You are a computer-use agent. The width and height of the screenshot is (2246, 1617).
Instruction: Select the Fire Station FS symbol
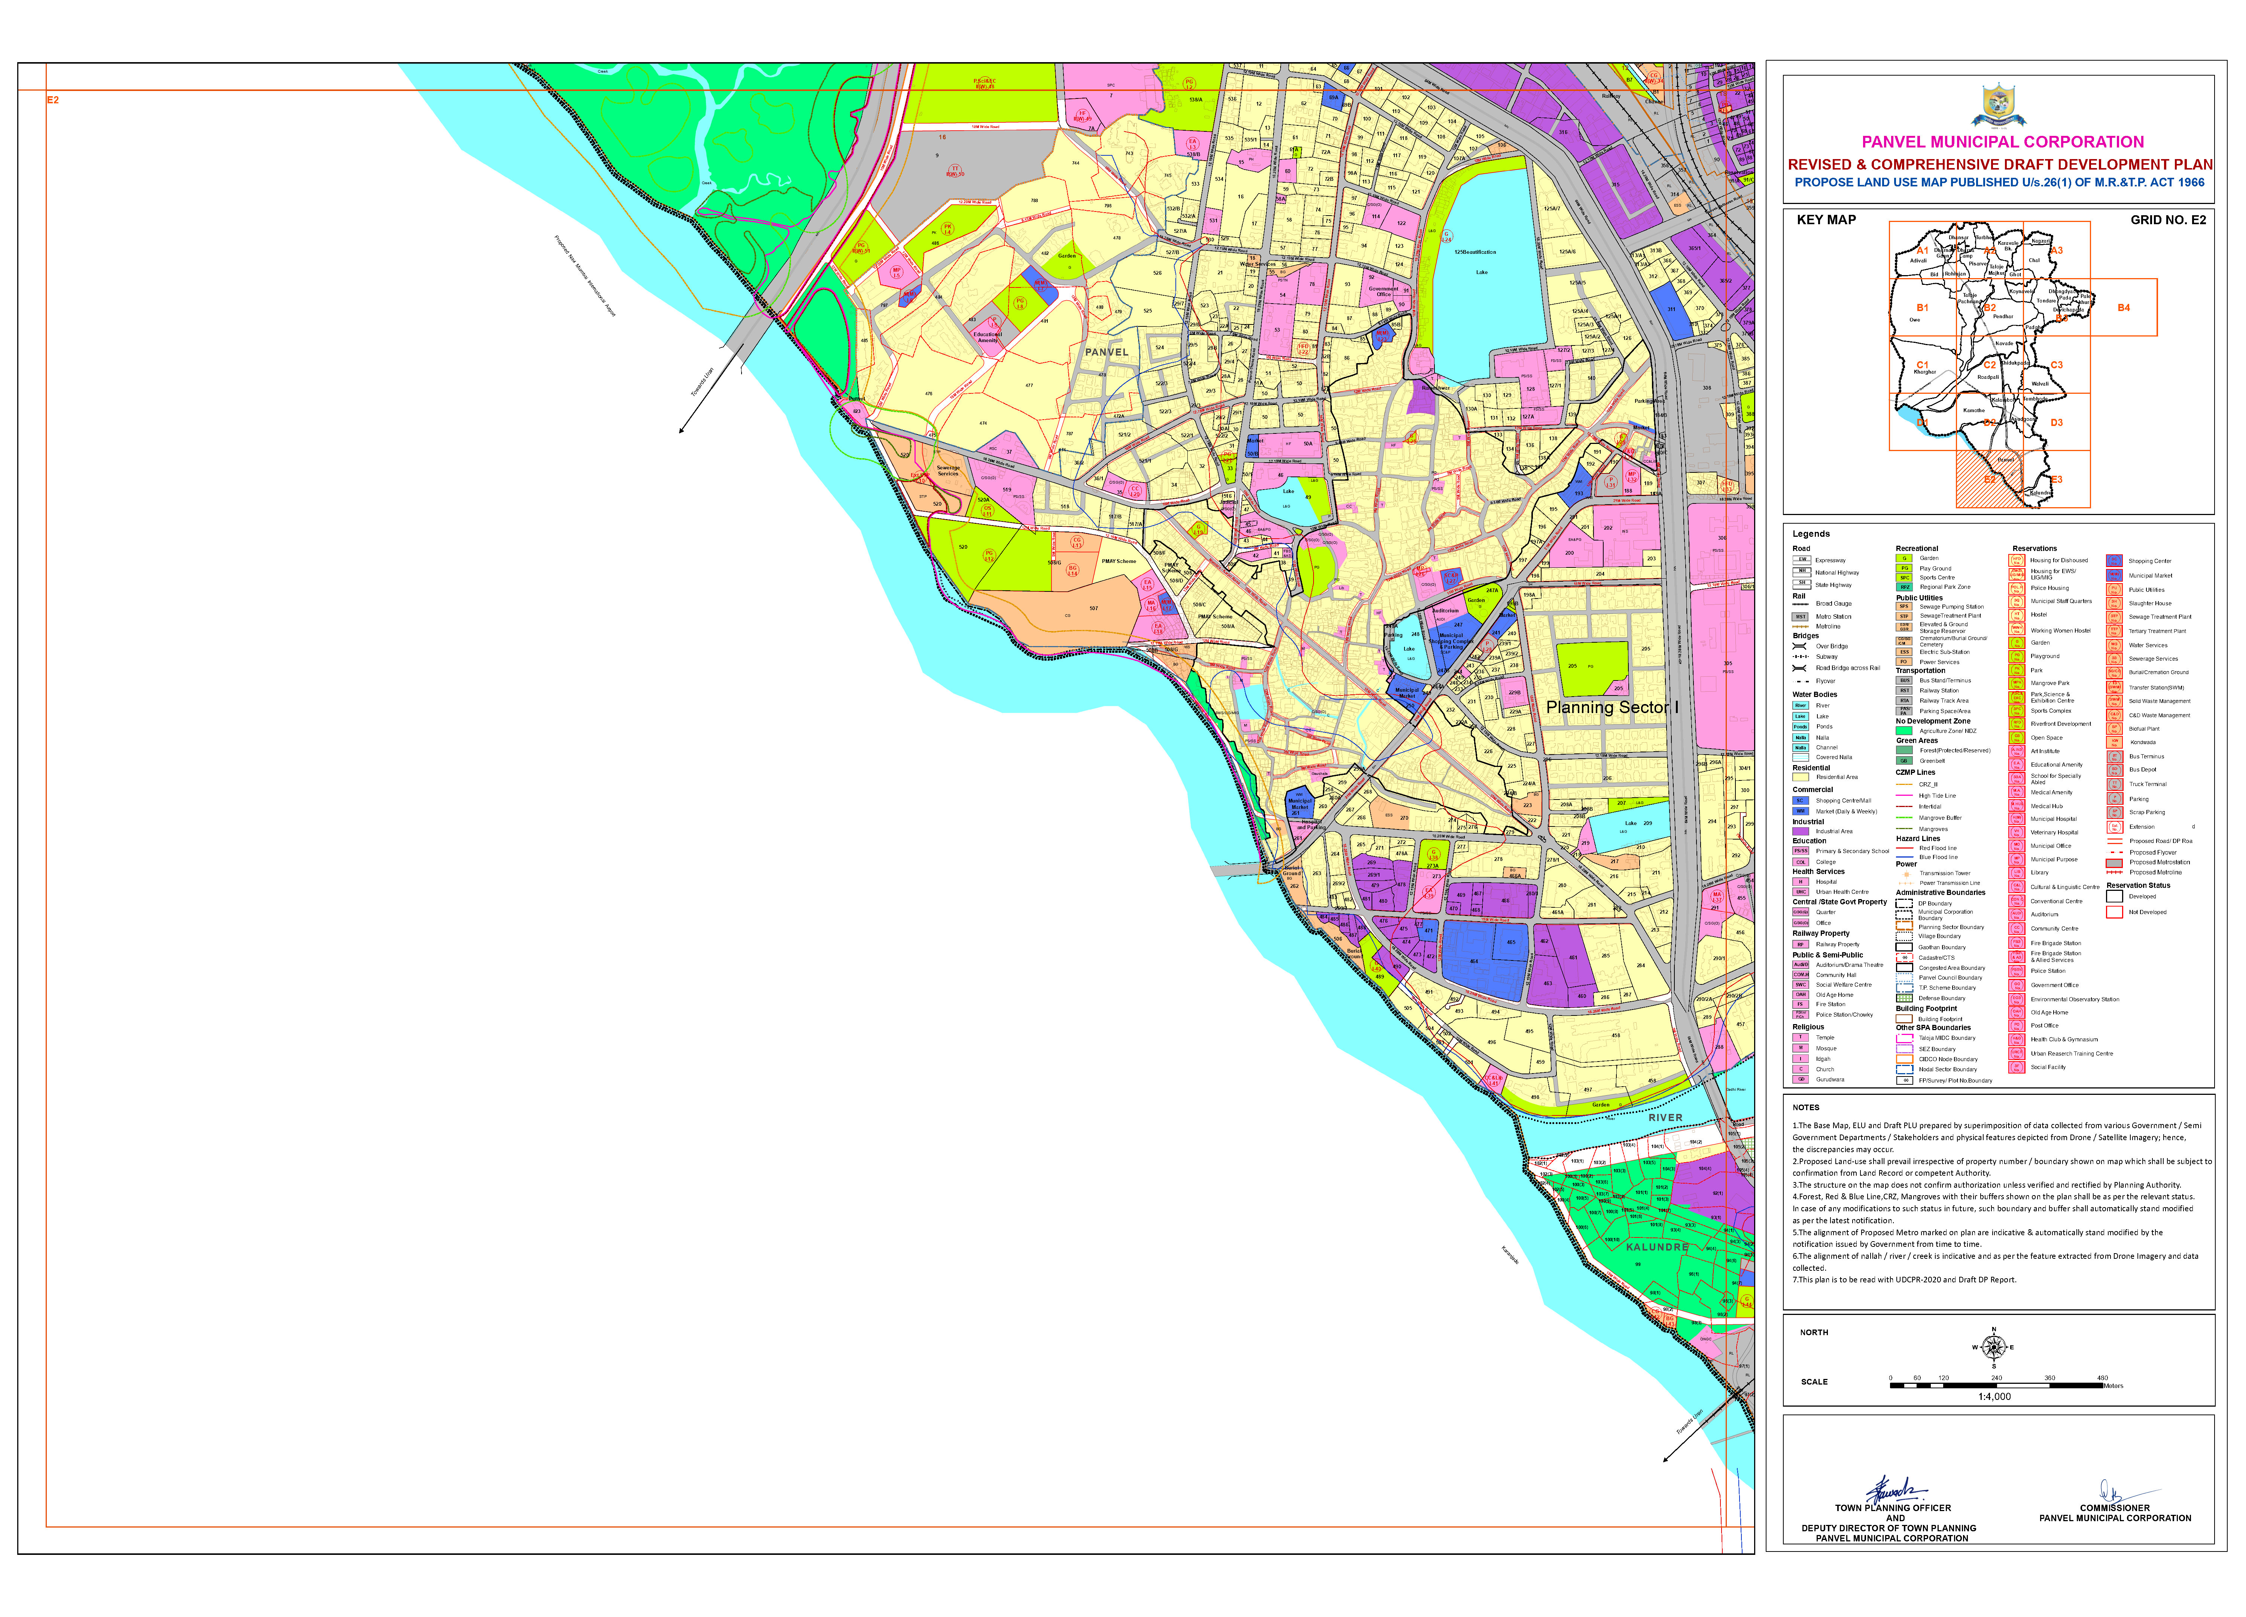1801,1004
